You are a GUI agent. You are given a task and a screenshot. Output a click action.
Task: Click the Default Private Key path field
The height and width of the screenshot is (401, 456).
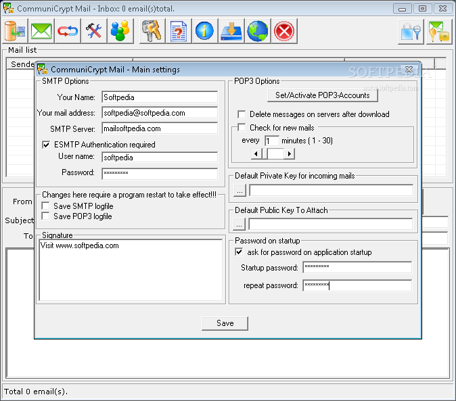coord(331,190)
